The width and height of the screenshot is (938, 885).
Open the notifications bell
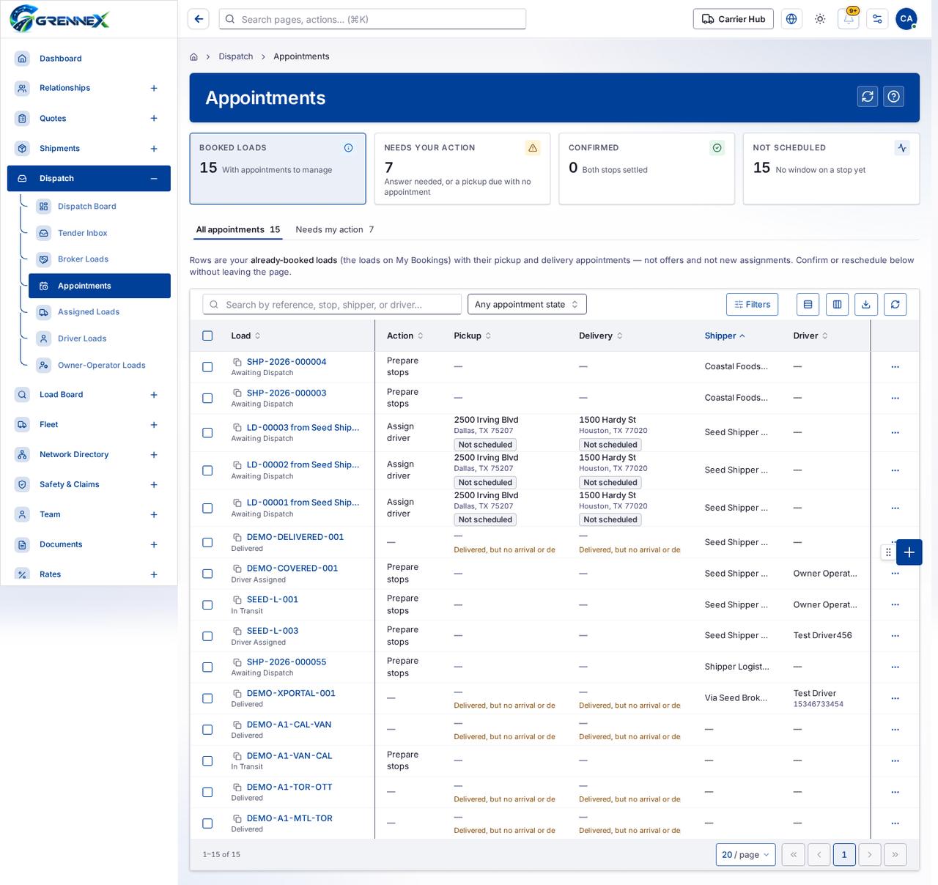click(x=849, y=19)
